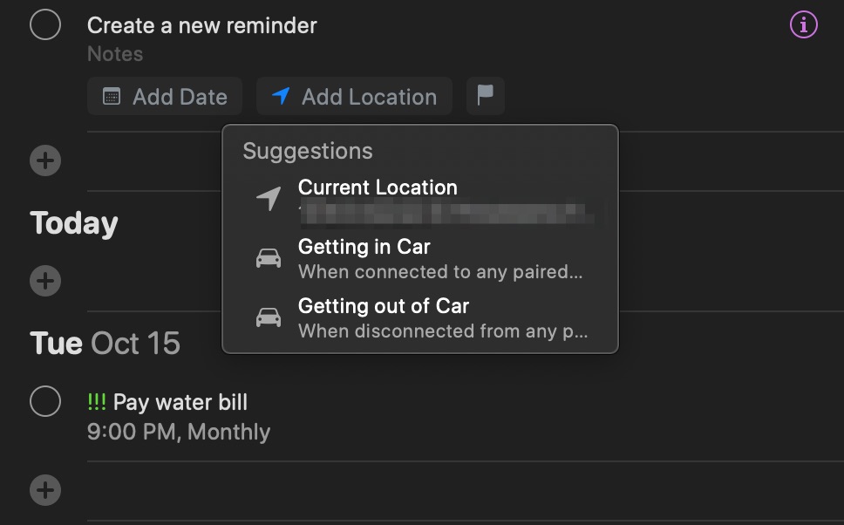Add reminder with plus under new reminder
Image resolution: width=844 pixels, height=525 pixels.
(45, 160)
